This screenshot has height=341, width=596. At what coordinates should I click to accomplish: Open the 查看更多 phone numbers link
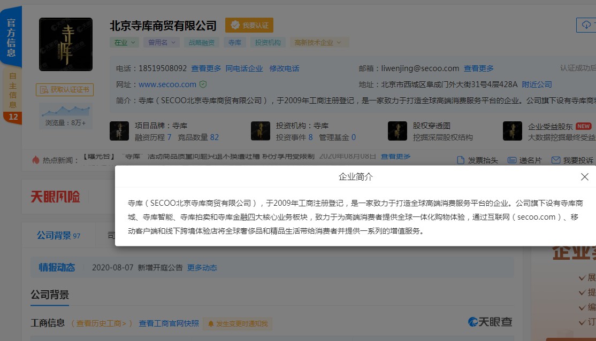[205, 68]
